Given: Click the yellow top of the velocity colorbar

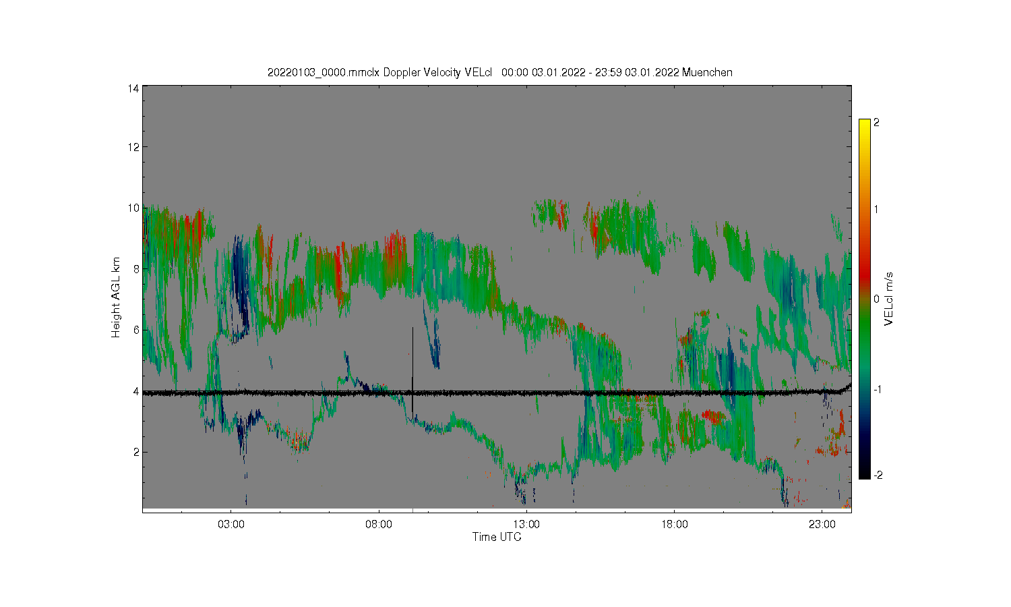Looking at the screenshot, I should point(865,125).
